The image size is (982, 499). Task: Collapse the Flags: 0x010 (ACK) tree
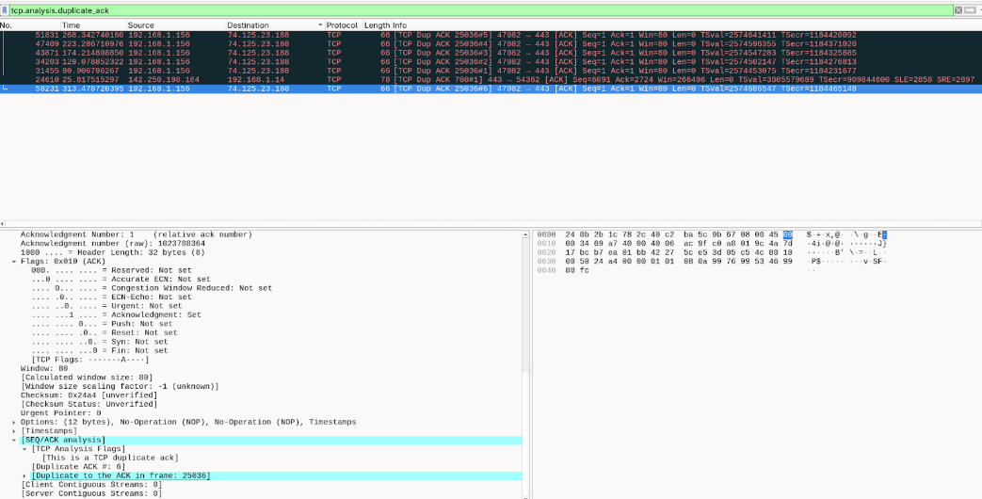point(14,262)
